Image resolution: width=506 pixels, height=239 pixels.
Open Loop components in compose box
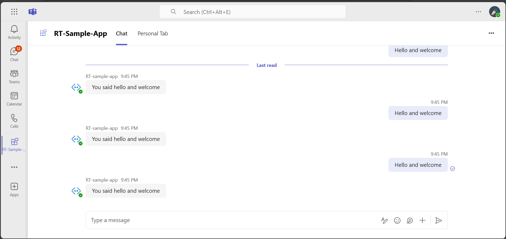(x=410, y=220)
